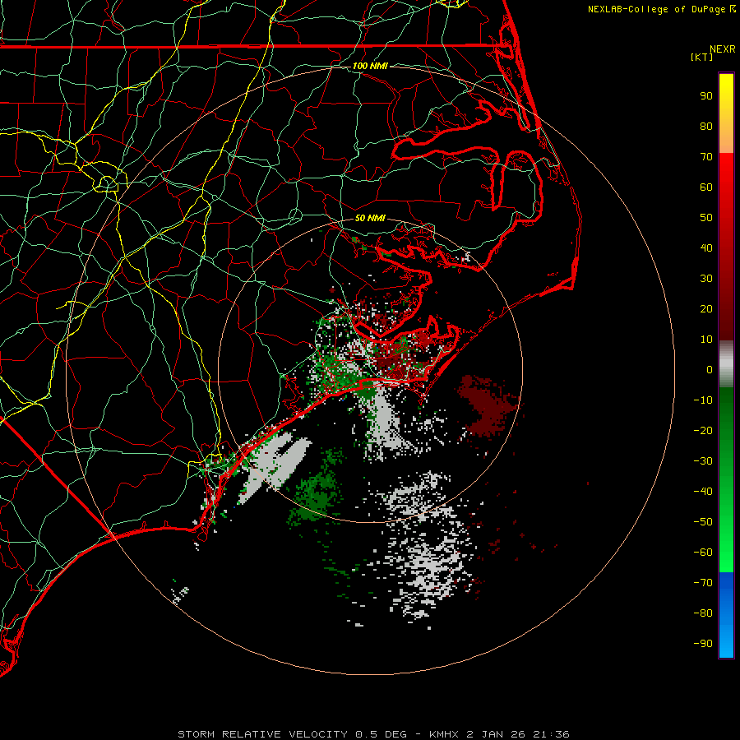740x740 pixels.
Task: Pick the yellow segment of the color bar
Action: [726, 92]
